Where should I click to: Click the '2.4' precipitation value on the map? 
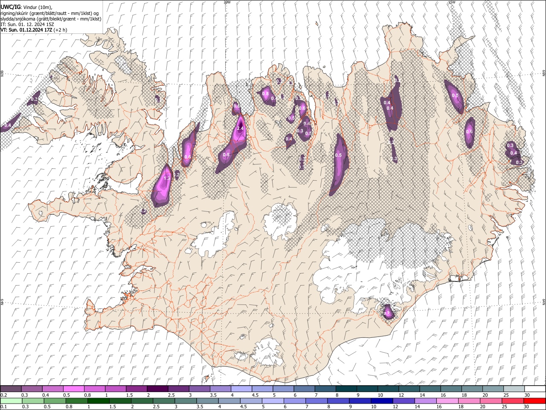coord(240,128)
